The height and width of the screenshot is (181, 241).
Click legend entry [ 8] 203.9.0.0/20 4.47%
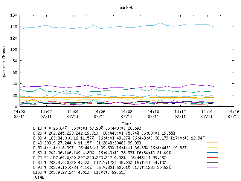click(99, 163)
